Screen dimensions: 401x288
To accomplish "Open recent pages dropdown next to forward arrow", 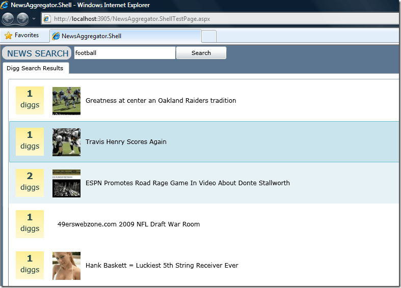I will click(34, 19).
